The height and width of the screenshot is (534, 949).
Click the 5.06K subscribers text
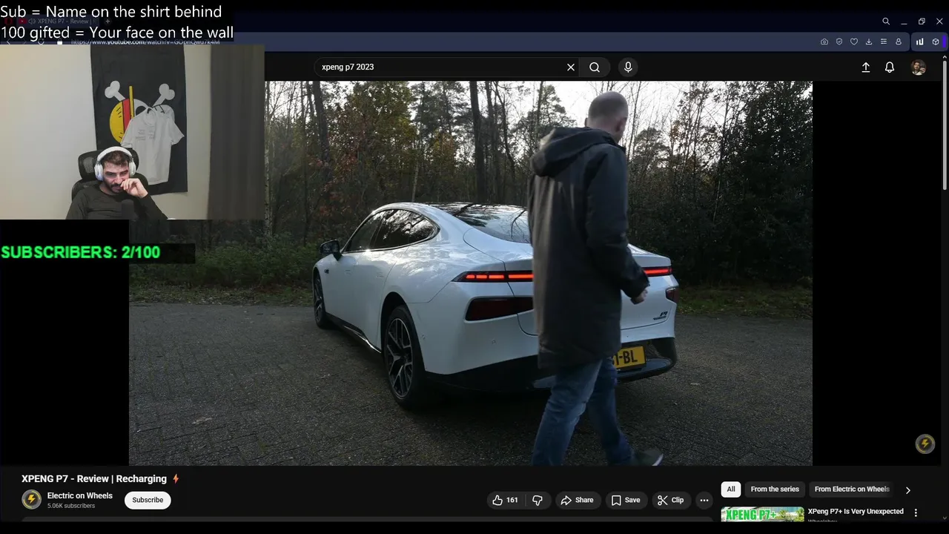tap(71, 506)
